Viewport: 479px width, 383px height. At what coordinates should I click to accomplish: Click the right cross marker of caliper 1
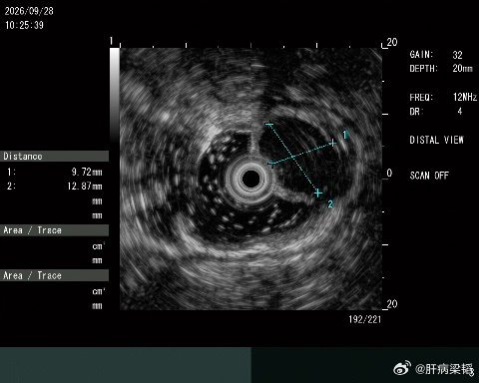pyautogui.click(x=332, y=143)
